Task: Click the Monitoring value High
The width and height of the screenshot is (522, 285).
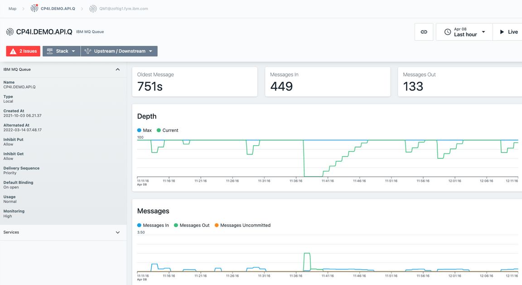Action: tap(8, 216)
